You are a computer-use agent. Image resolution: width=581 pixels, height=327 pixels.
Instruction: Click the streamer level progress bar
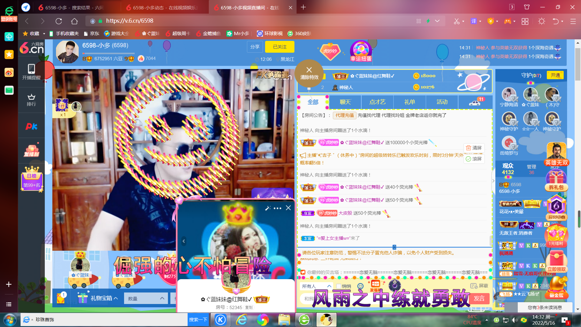tap(108, 54)
